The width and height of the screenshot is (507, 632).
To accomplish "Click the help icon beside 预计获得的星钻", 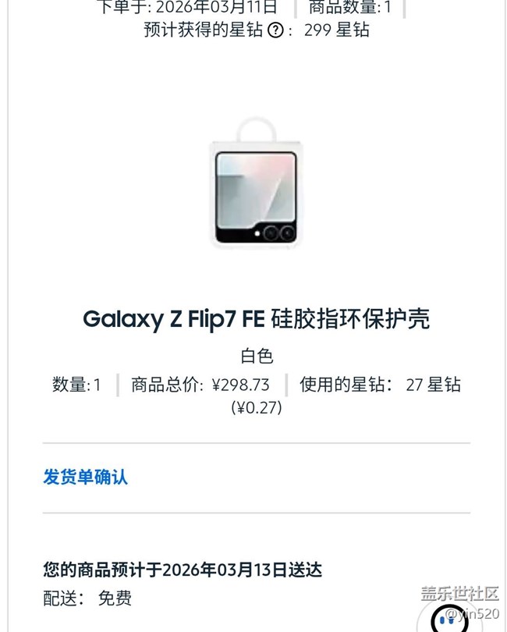I will pos(275,30).
